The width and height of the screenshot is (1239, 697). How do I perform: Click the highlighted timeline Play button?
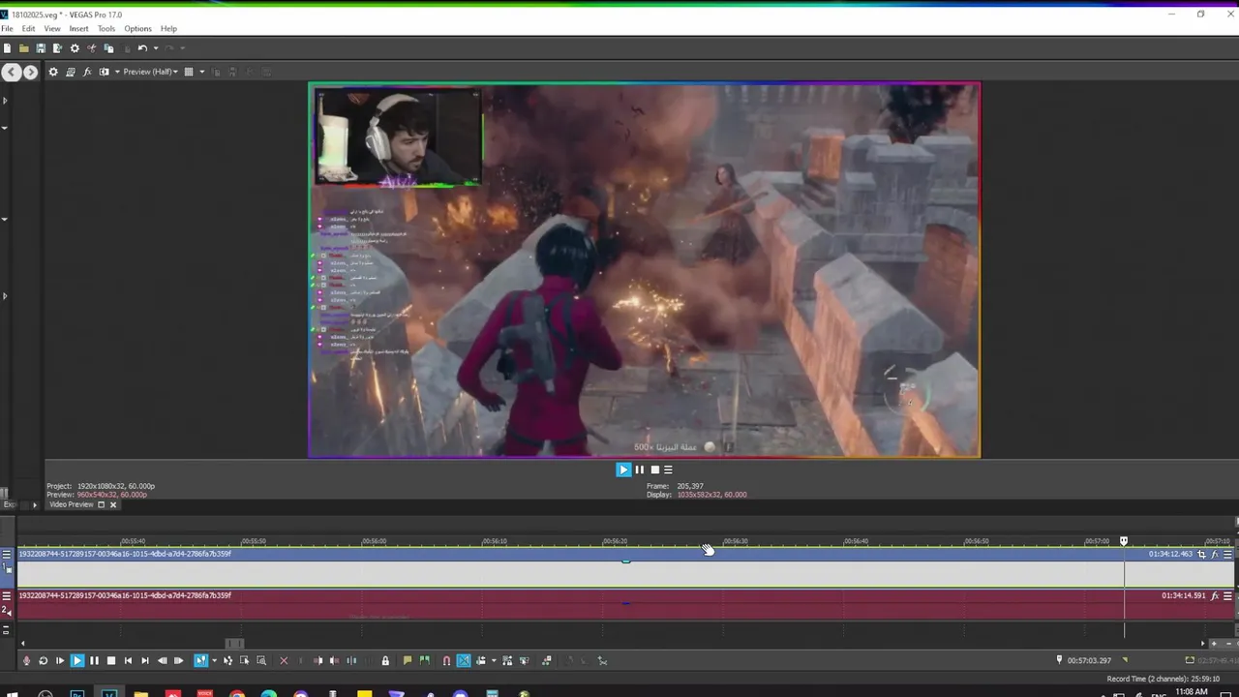77,660
